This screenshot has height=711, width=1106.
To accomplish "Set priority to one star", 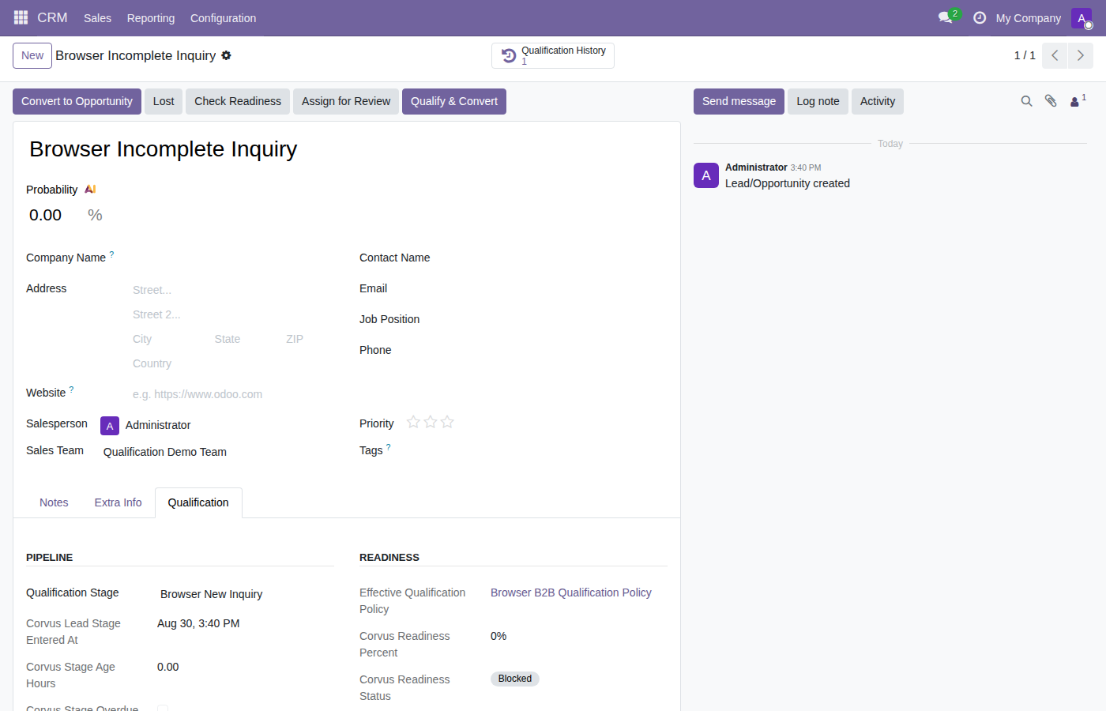I will (413, 422).
